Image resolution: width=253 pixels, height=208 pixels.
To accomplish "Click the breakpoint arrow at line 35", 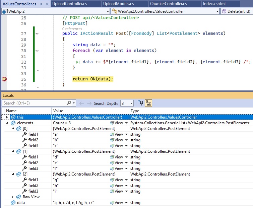I will pyautogui.click(x=4, y=79).
